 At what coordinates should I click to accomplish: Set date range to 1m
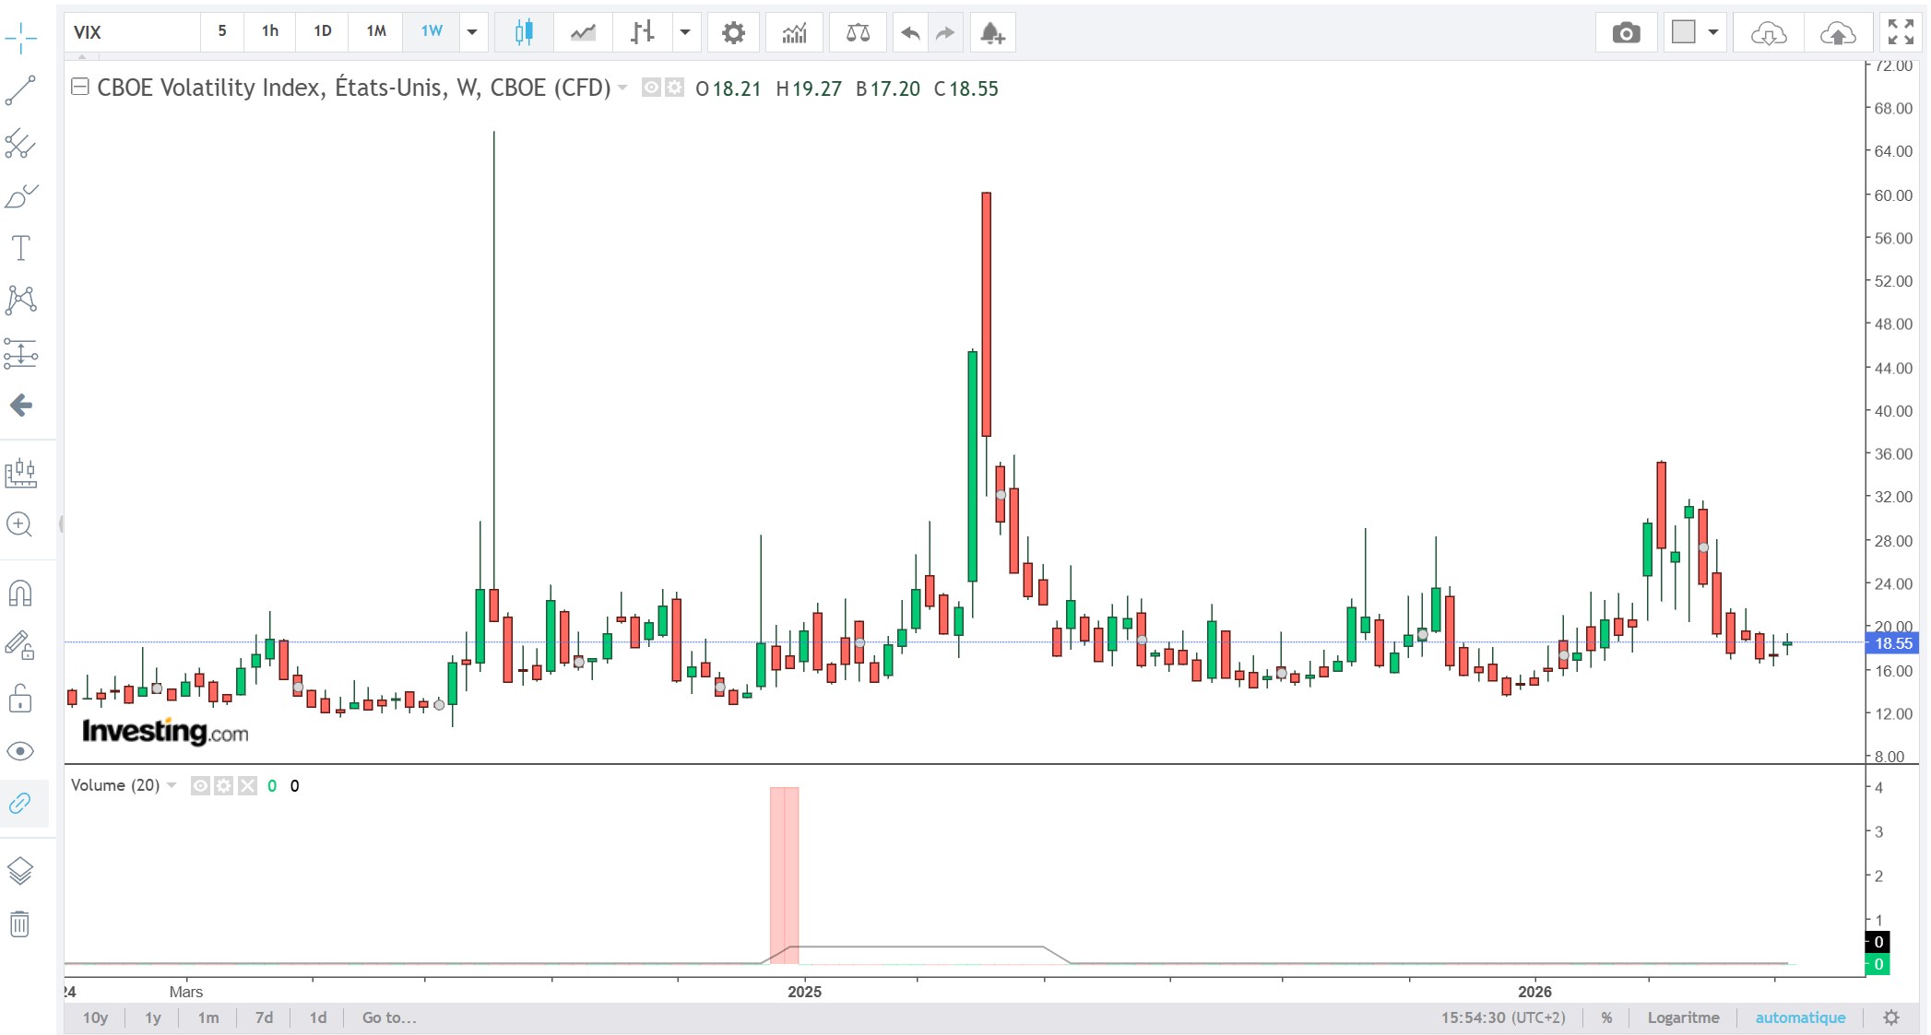click(208, 1017)
